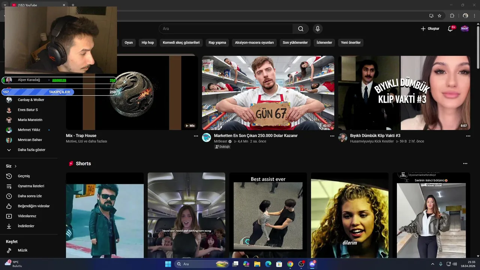Open the Shorts shelf logo icon

point(71,163)
